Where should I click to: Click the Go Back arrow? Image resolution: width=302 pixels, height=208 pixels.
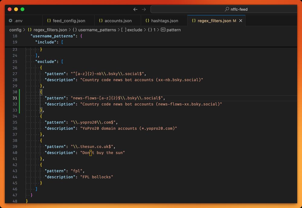[x=135, y=9]
